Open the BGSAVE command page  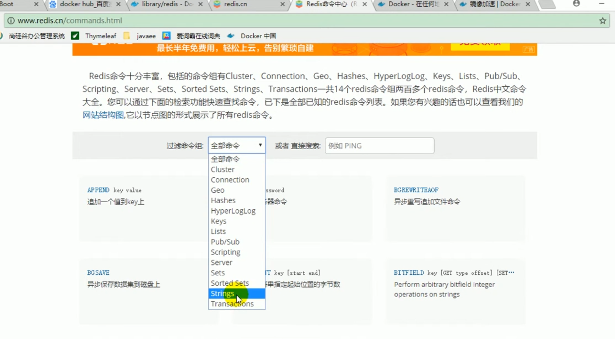point(98,272)
